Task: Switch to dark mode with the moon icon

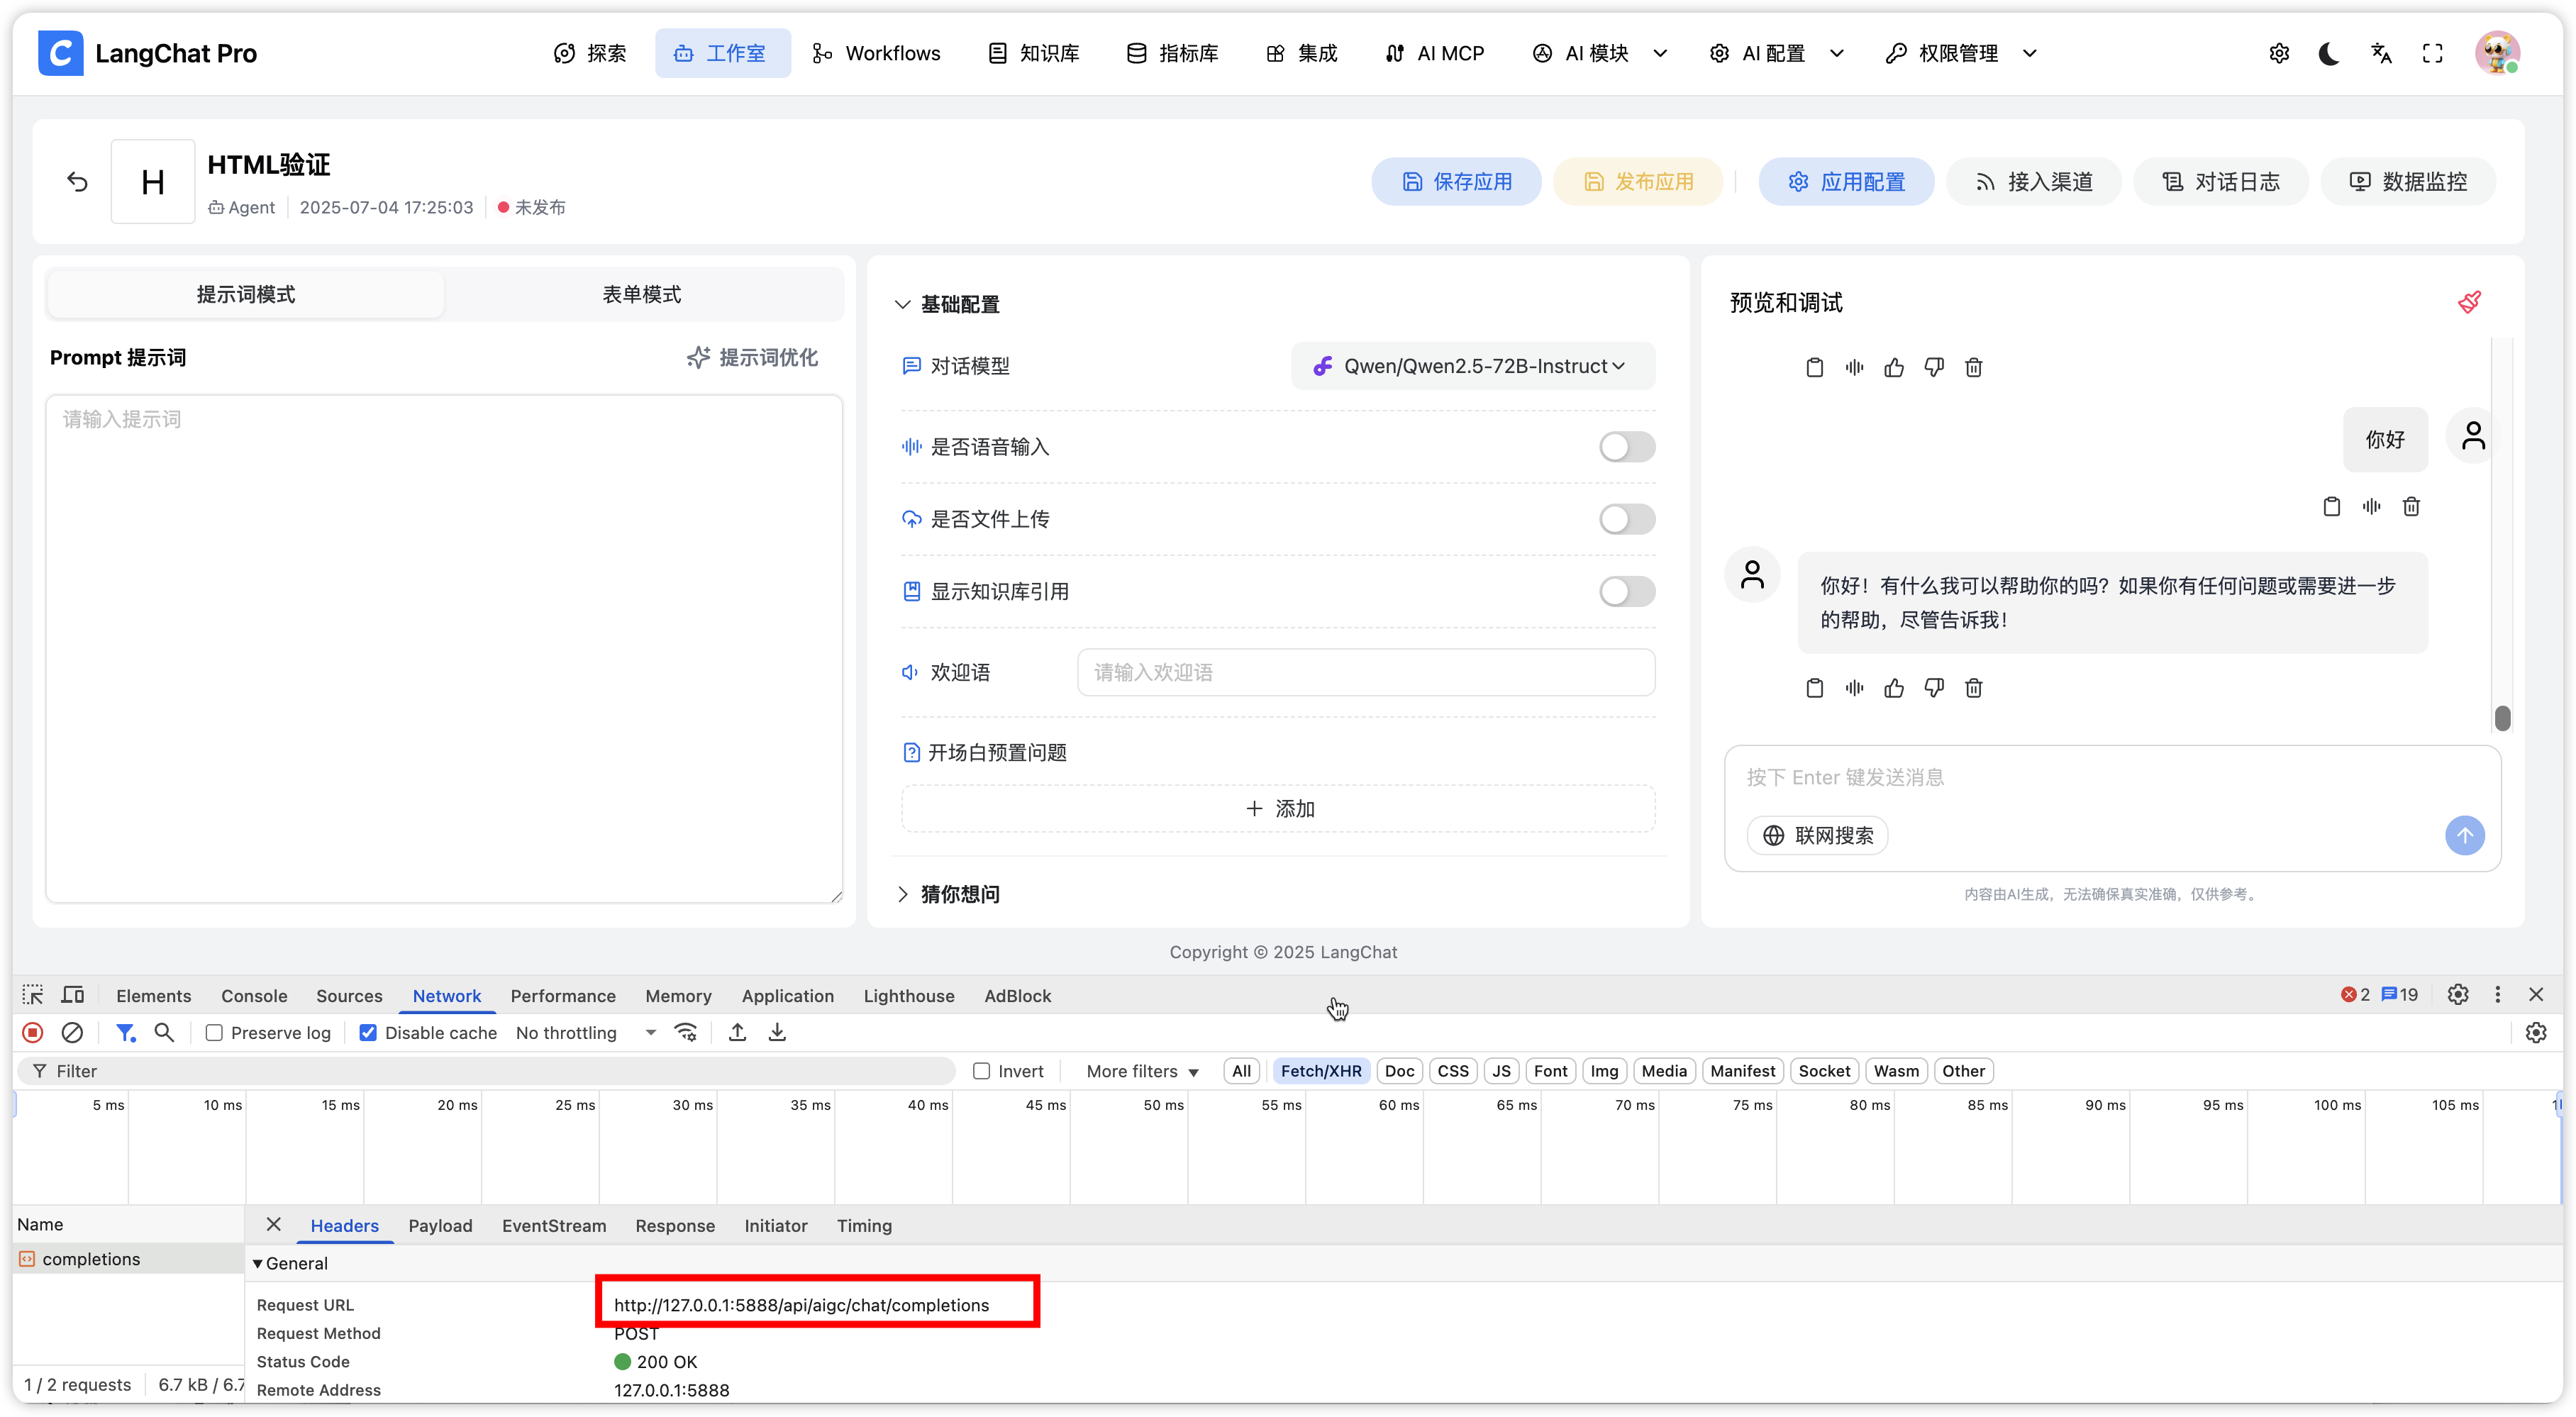Action: 2329,53
